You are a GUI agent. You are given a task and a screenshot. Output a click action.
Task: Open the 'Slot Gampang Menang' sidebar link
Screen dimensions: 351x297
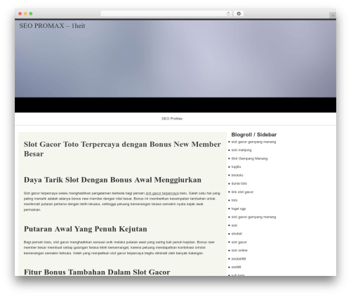[249, 159]
